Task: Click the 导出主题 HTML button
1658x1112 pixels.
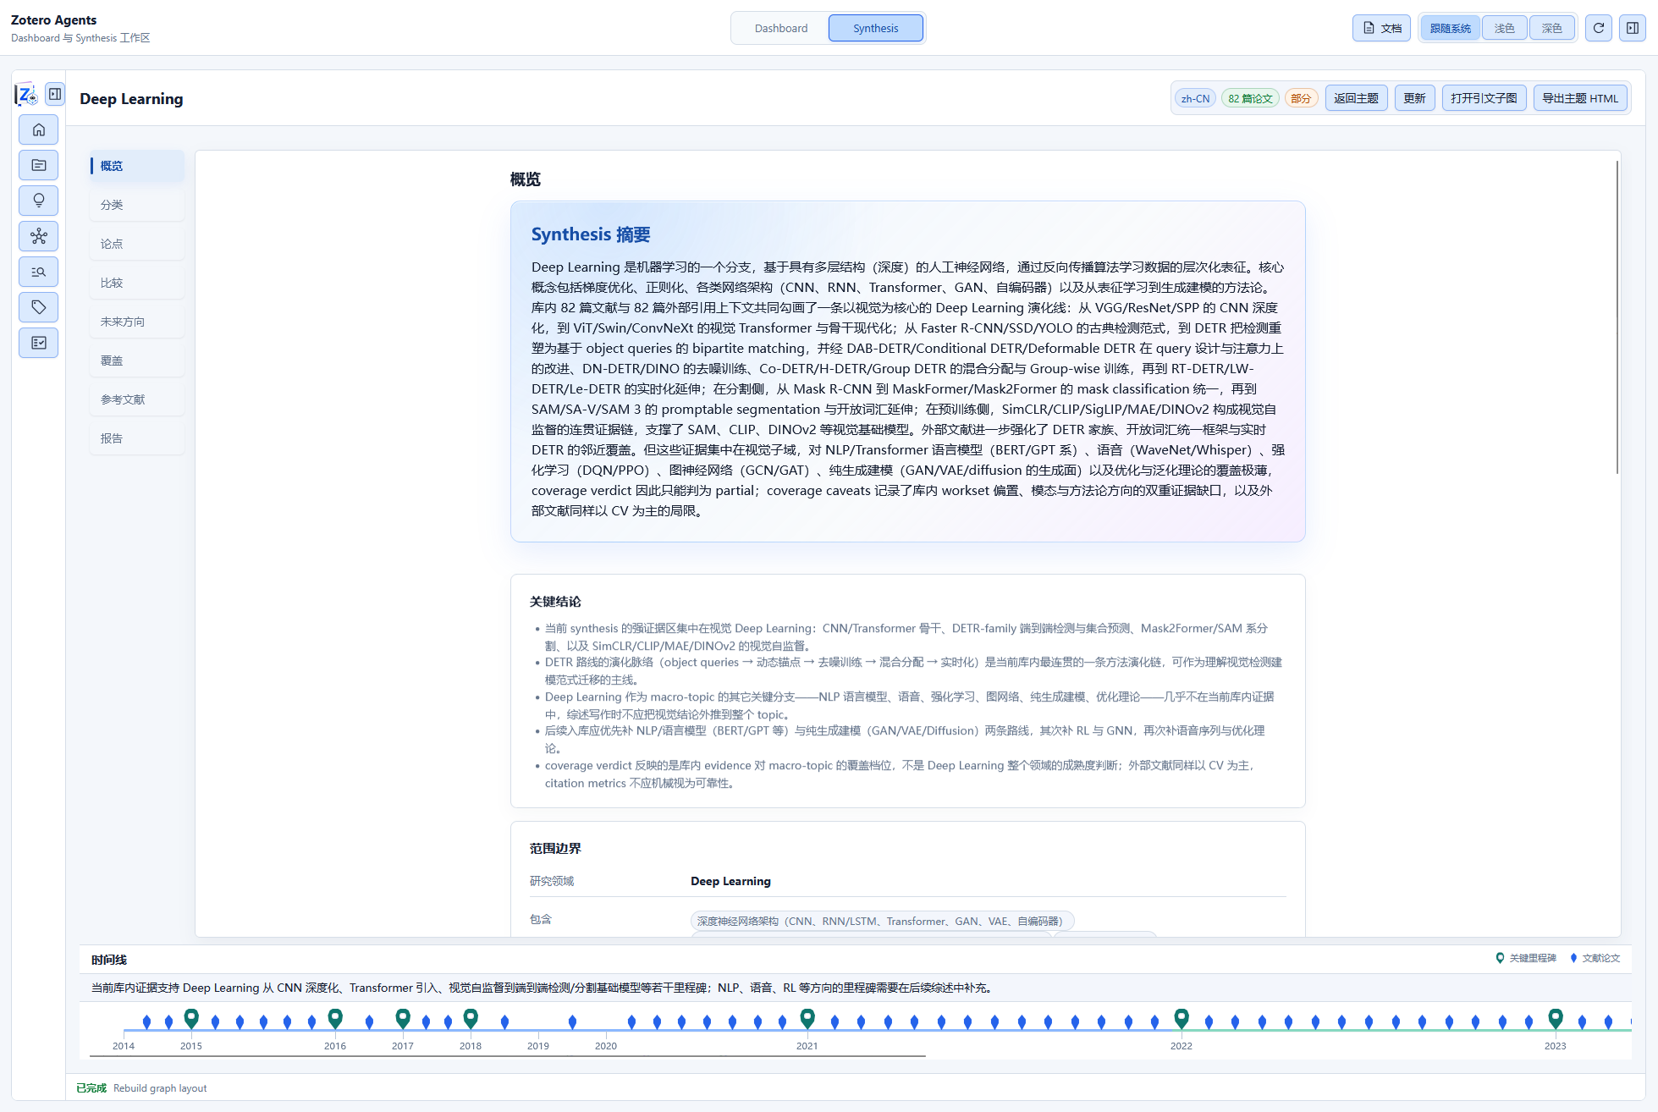Action: pyautogui.click(x=1580, y=98)
